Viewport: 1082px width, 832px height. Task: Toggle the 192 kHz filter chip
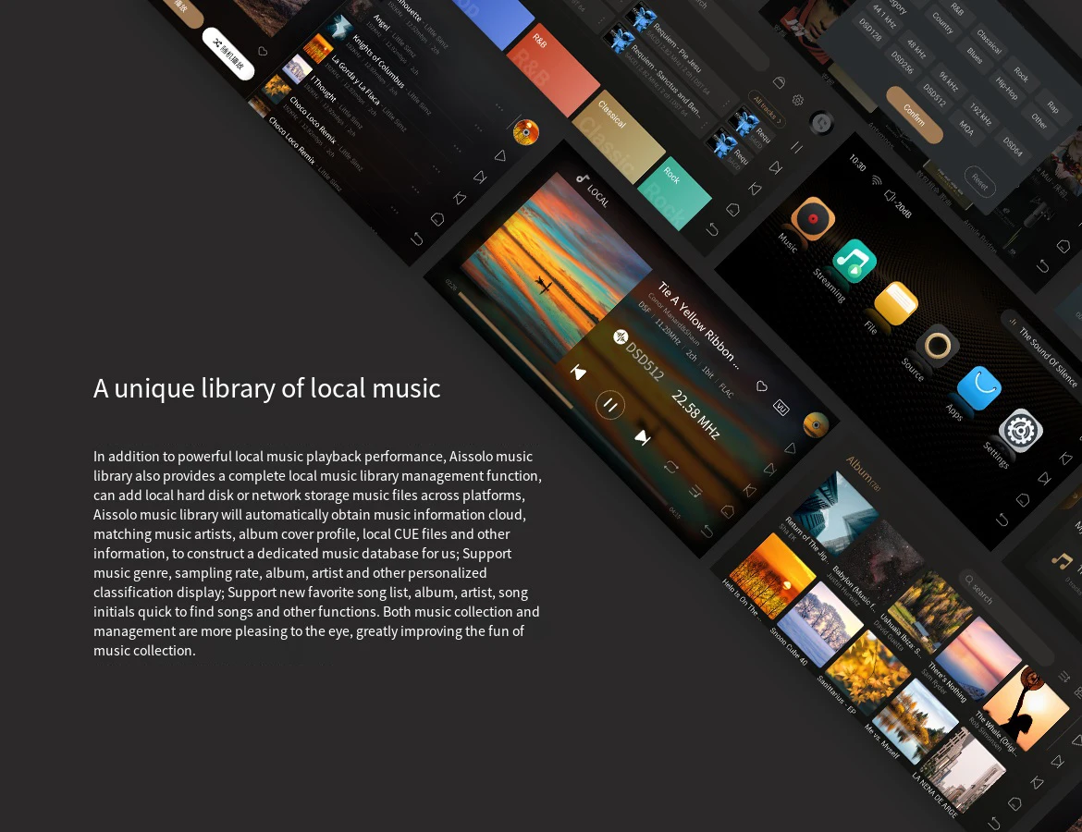point(980,115)
